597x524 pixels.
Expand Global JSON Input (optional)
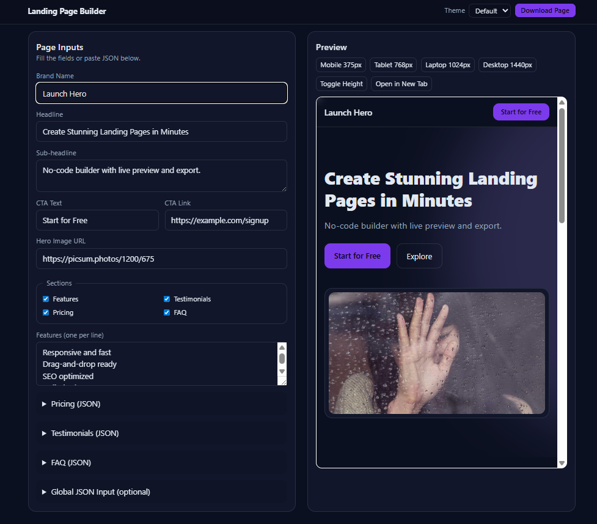(44, 492)
